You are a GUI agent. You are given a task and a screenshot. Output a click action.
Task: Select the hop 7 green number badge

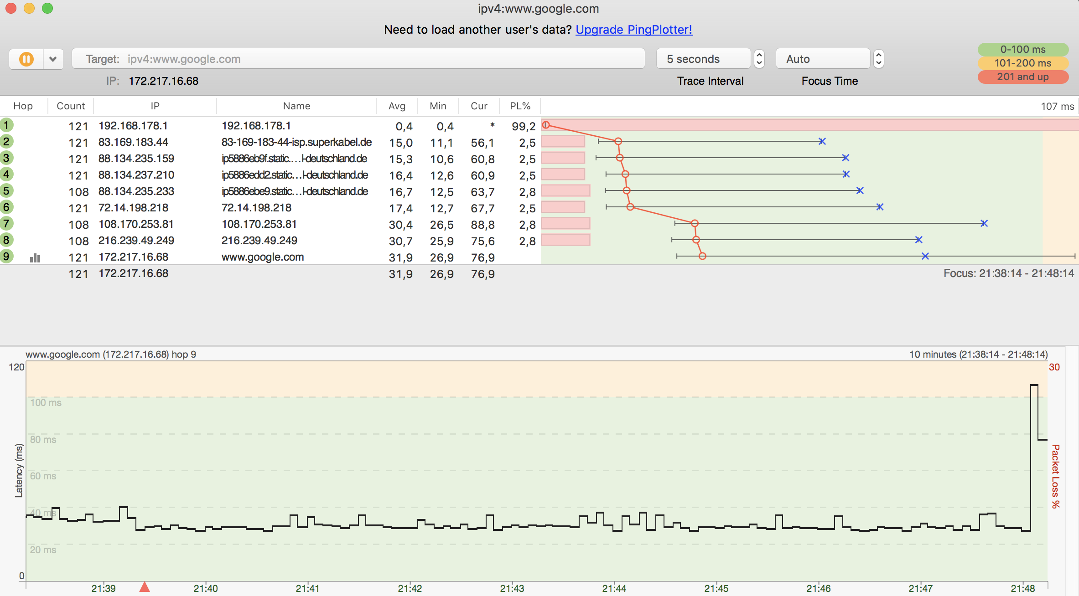6,223
